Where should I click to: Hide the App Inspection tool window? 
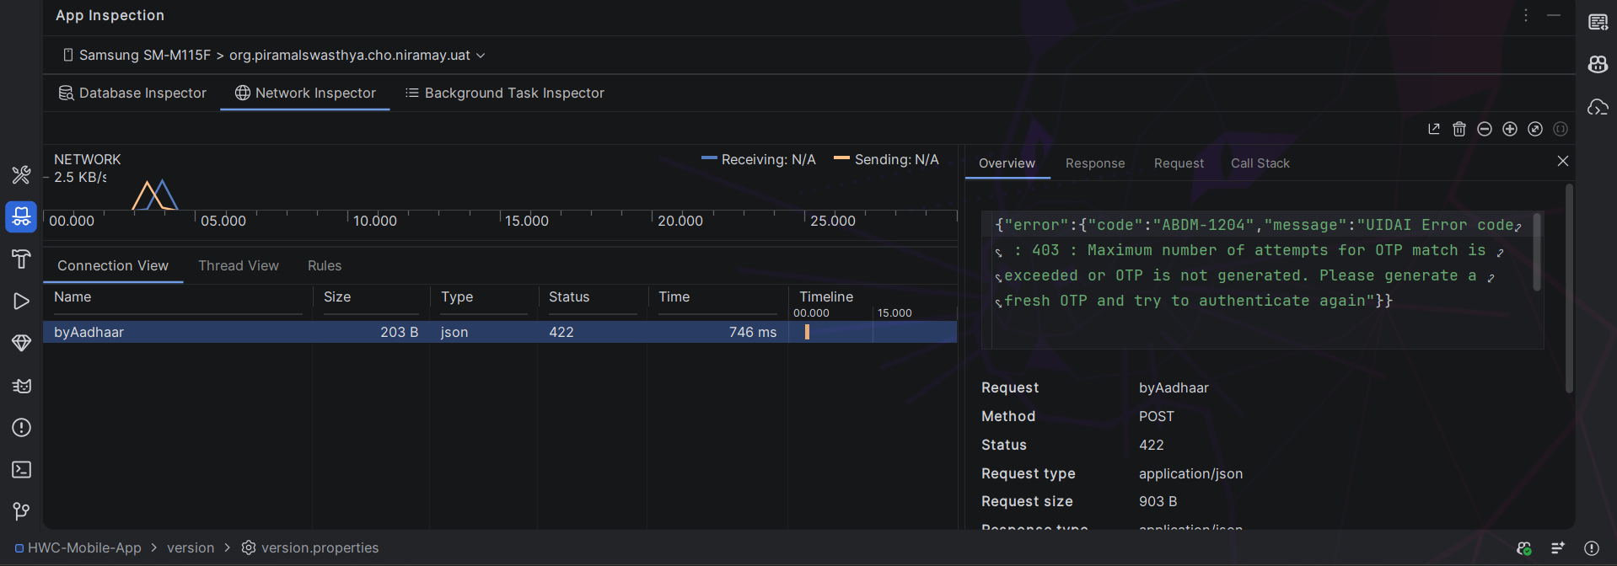coord(1554,15)
